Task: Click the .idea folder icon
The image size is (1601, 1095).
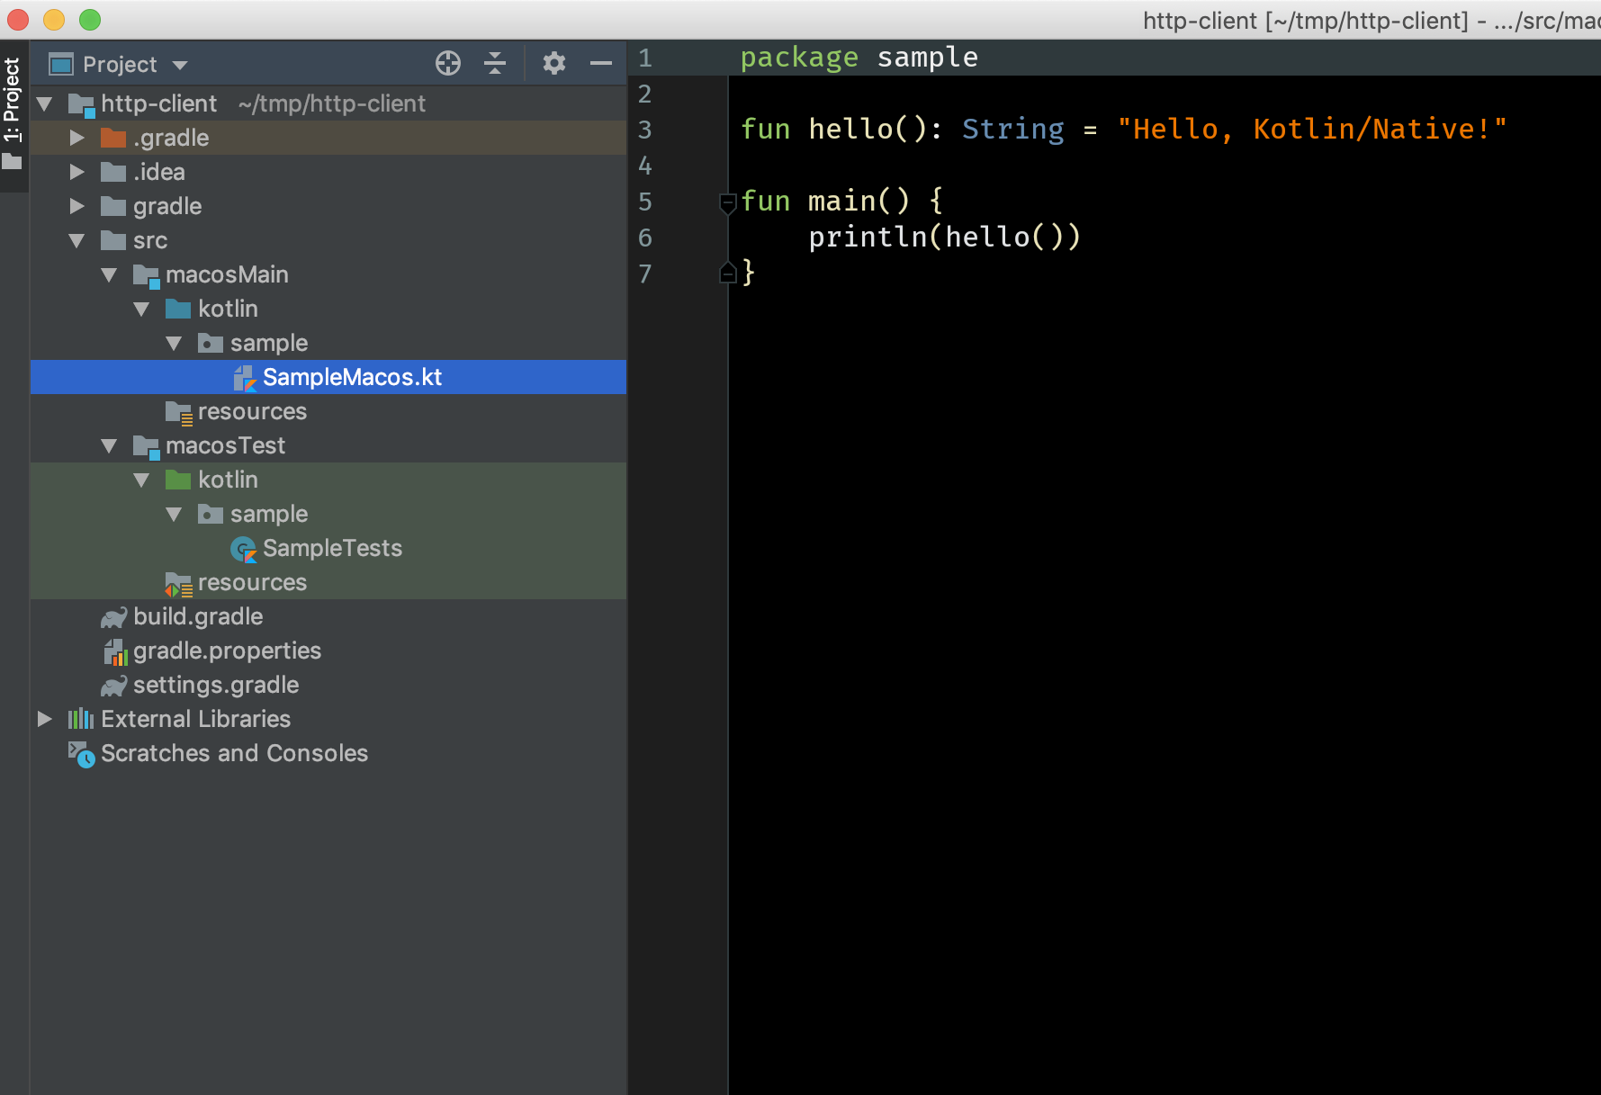Action: (x=113, y=172)
